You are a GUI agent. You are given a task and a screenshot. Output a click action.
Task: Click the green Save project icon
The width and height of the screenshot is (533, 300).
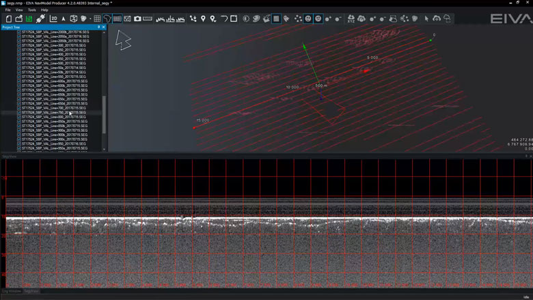point(30,18)
